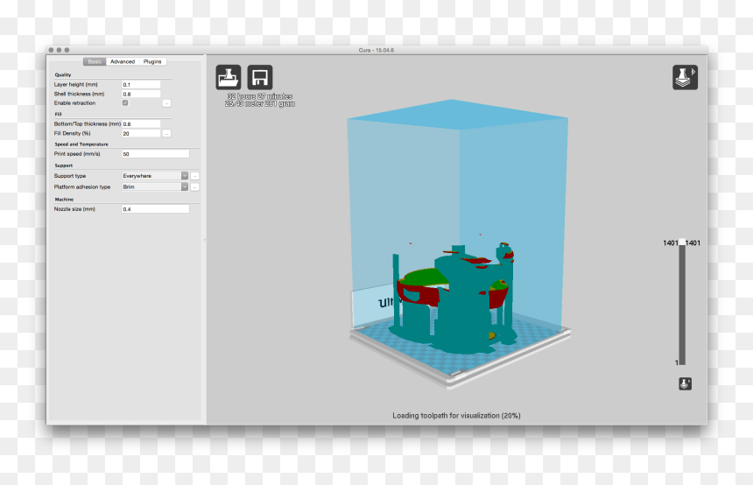This screenshot has width=753, height=485.
Task: Click the Fill Density input field
Action: tap(141, 133)
